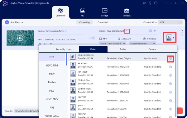Choose MKV in format list
The image size is (187, 118).
point(52,91)
